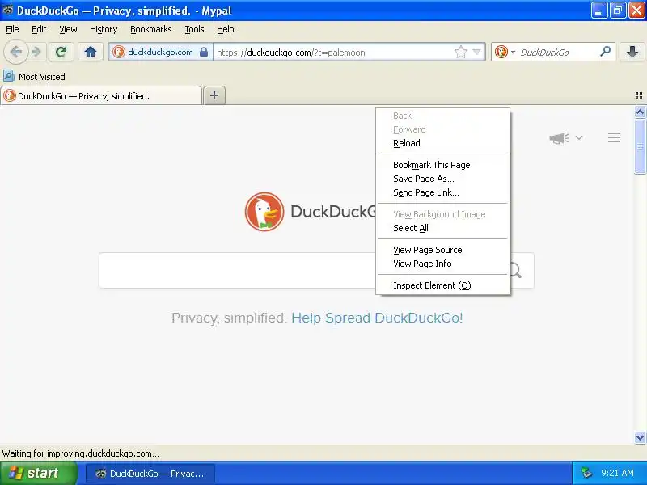Click the Mypal raccoon title bar icon
Screen dimensions: 647x485
[7, 10]
